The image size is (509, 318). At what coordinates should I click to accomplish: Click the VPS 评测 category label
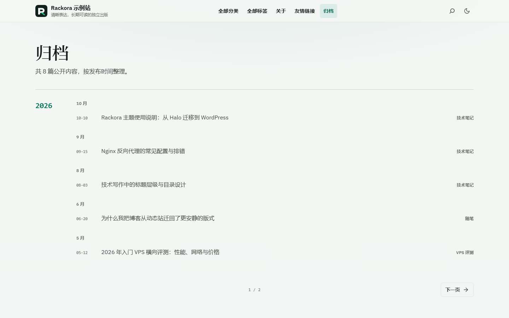465,253
